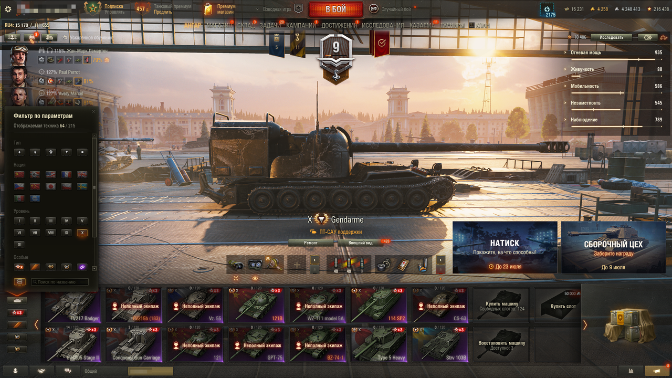Switch to the ИССЛЕДОВАНИЯ tab
This screenshot has height=378, width=672.
pos(383,25)
